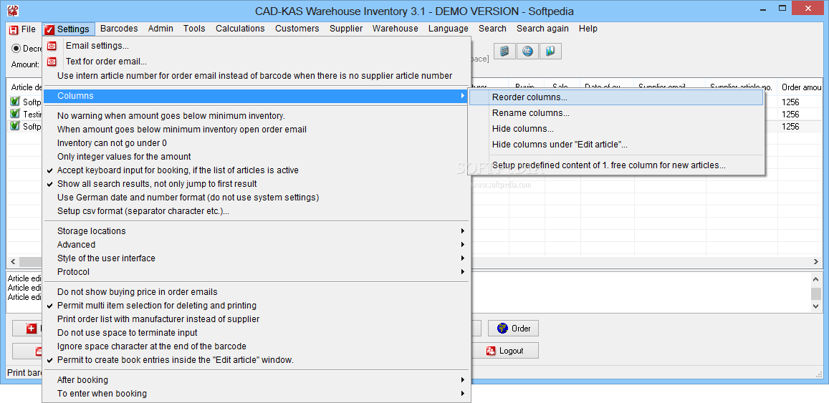This screenshot has height=403, width=829.
Task: Click log panel scrollbar up arrow
Action: click(816, 278)
